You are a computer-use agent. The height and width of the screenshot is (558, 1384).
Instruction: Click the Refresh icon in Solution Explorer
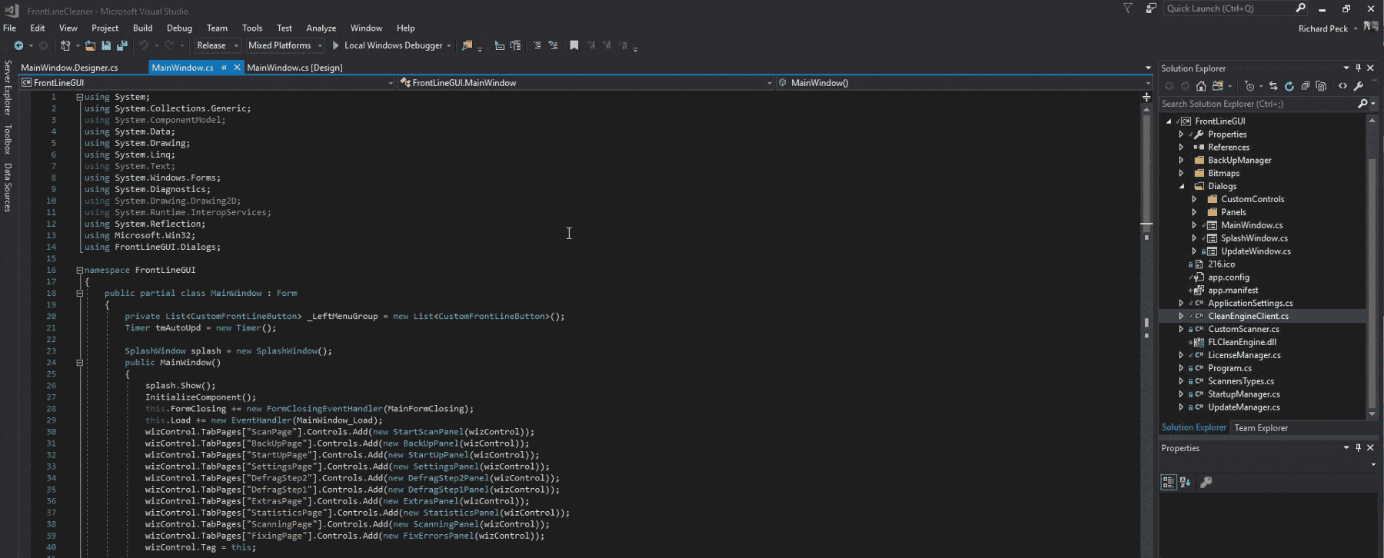pos(1289,86)
